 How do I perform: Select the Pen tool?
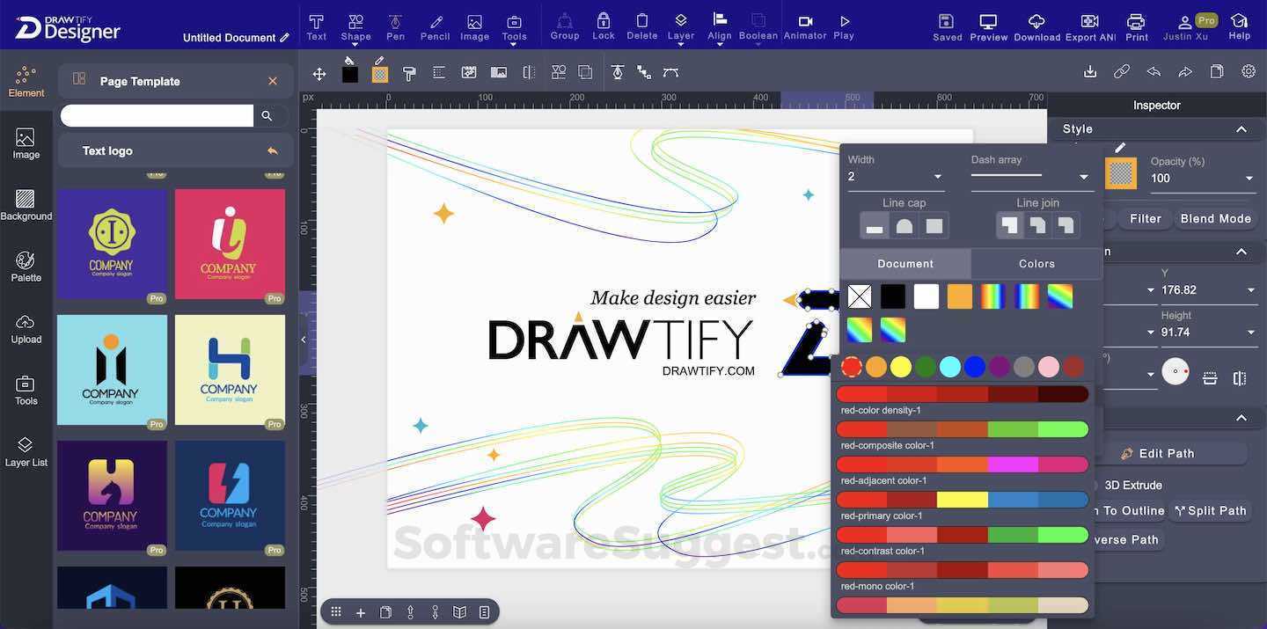click(x=395, y=25)
